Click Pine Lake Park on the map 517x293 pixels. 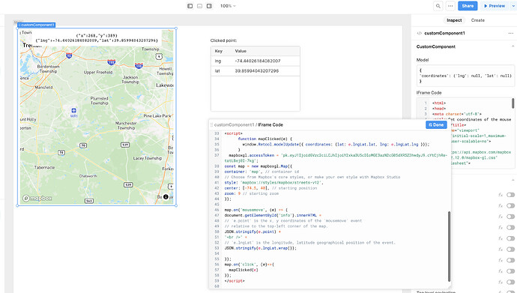tap(157, 115)
